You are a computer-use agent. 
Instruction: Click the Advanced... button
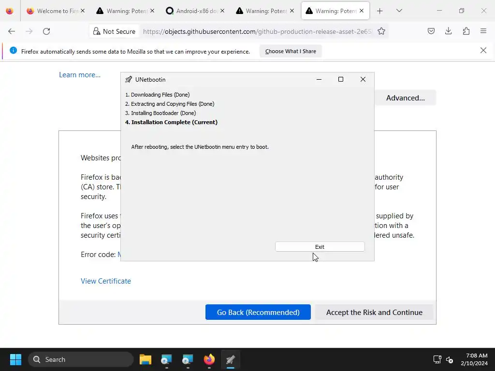tap(406, 98)
